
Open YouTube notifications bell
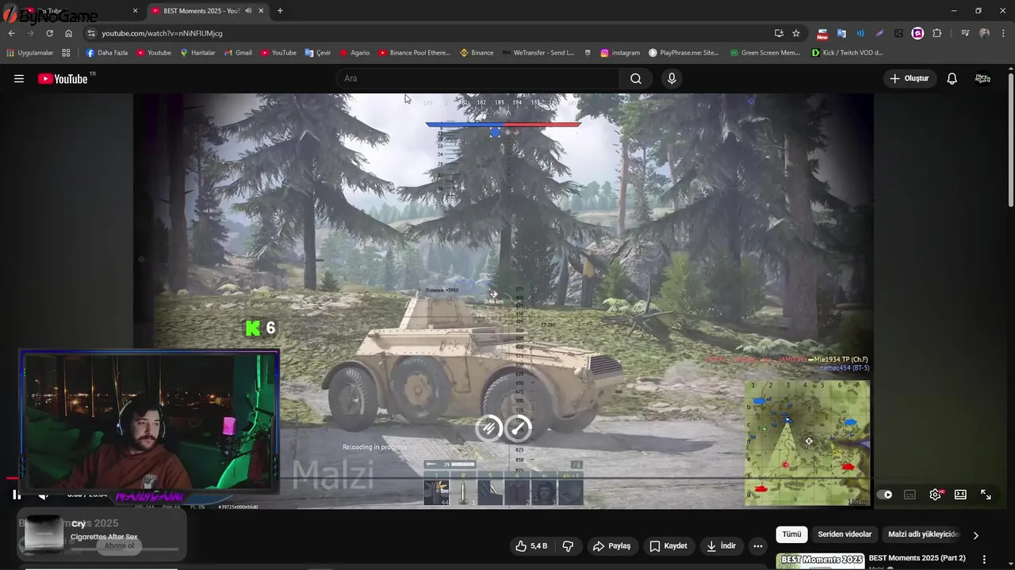(952, 78)
